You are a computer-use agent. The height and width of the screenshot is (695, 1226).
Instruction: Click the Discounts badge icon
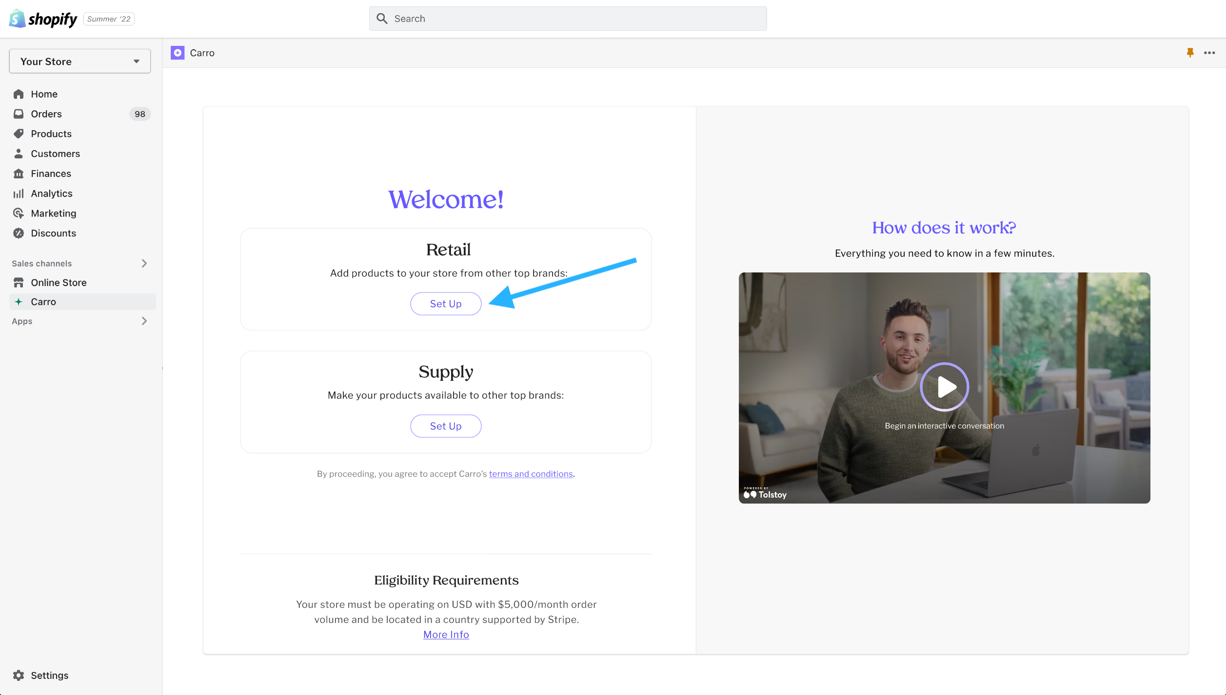click(x=19, y=233)
